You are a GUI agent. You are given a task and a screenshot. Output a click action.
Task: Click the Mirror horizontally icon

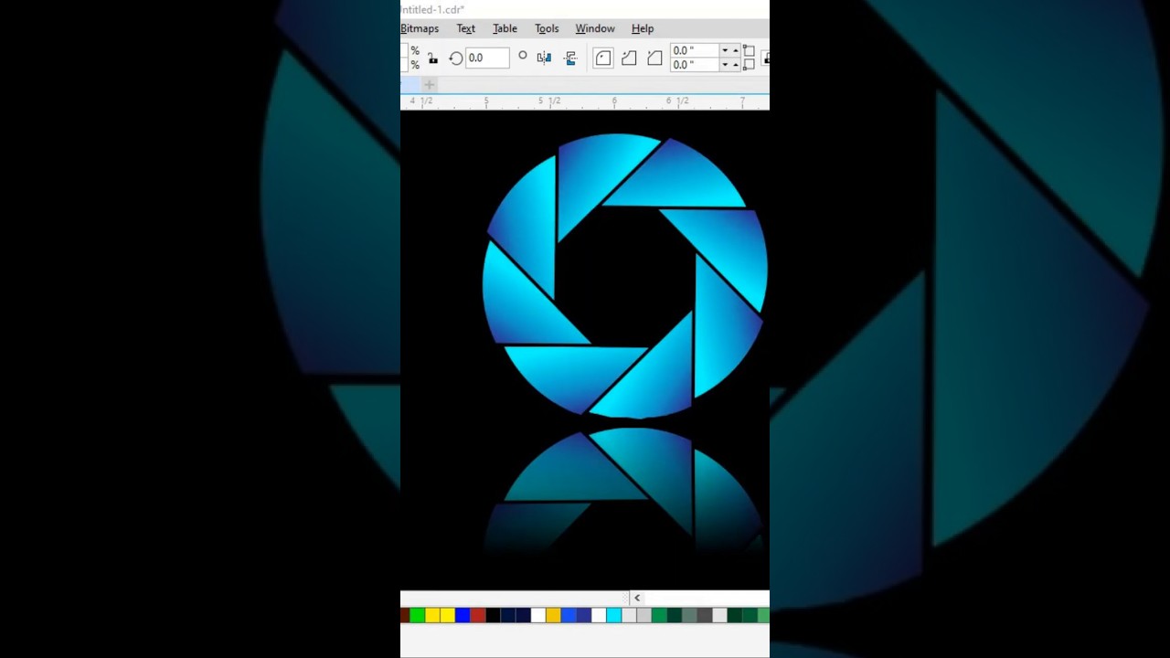point(544,58)
